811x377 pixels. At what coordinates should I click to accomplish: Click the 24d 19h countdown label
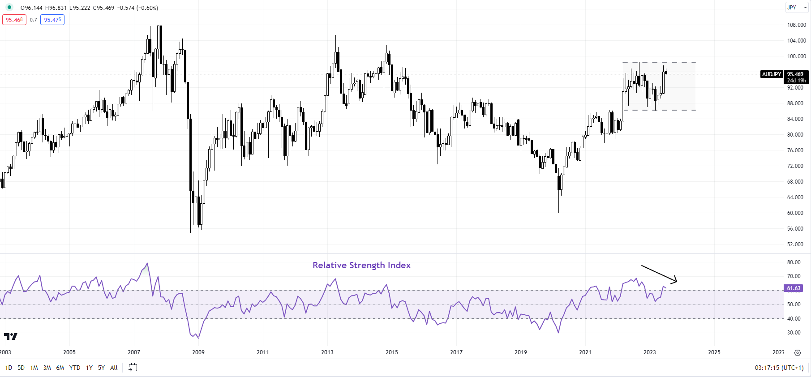click(x=796, y=81)
